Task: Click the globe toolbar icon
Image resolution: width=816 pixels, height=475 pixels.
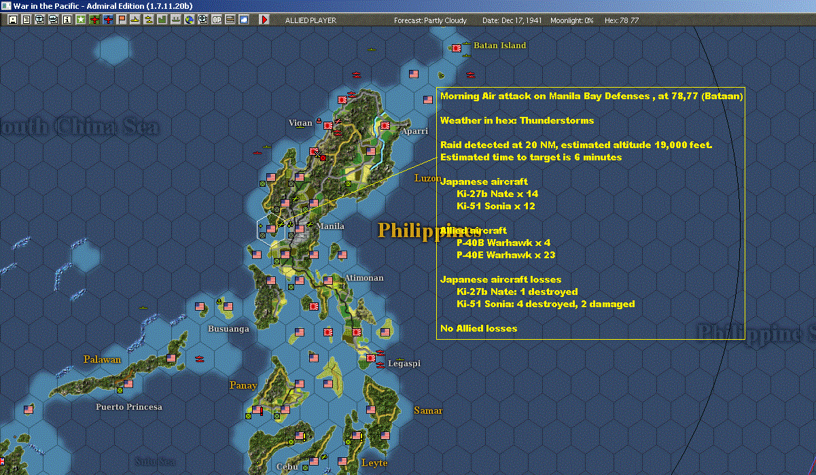Action: pyautogui.click(x=189, y=20)
